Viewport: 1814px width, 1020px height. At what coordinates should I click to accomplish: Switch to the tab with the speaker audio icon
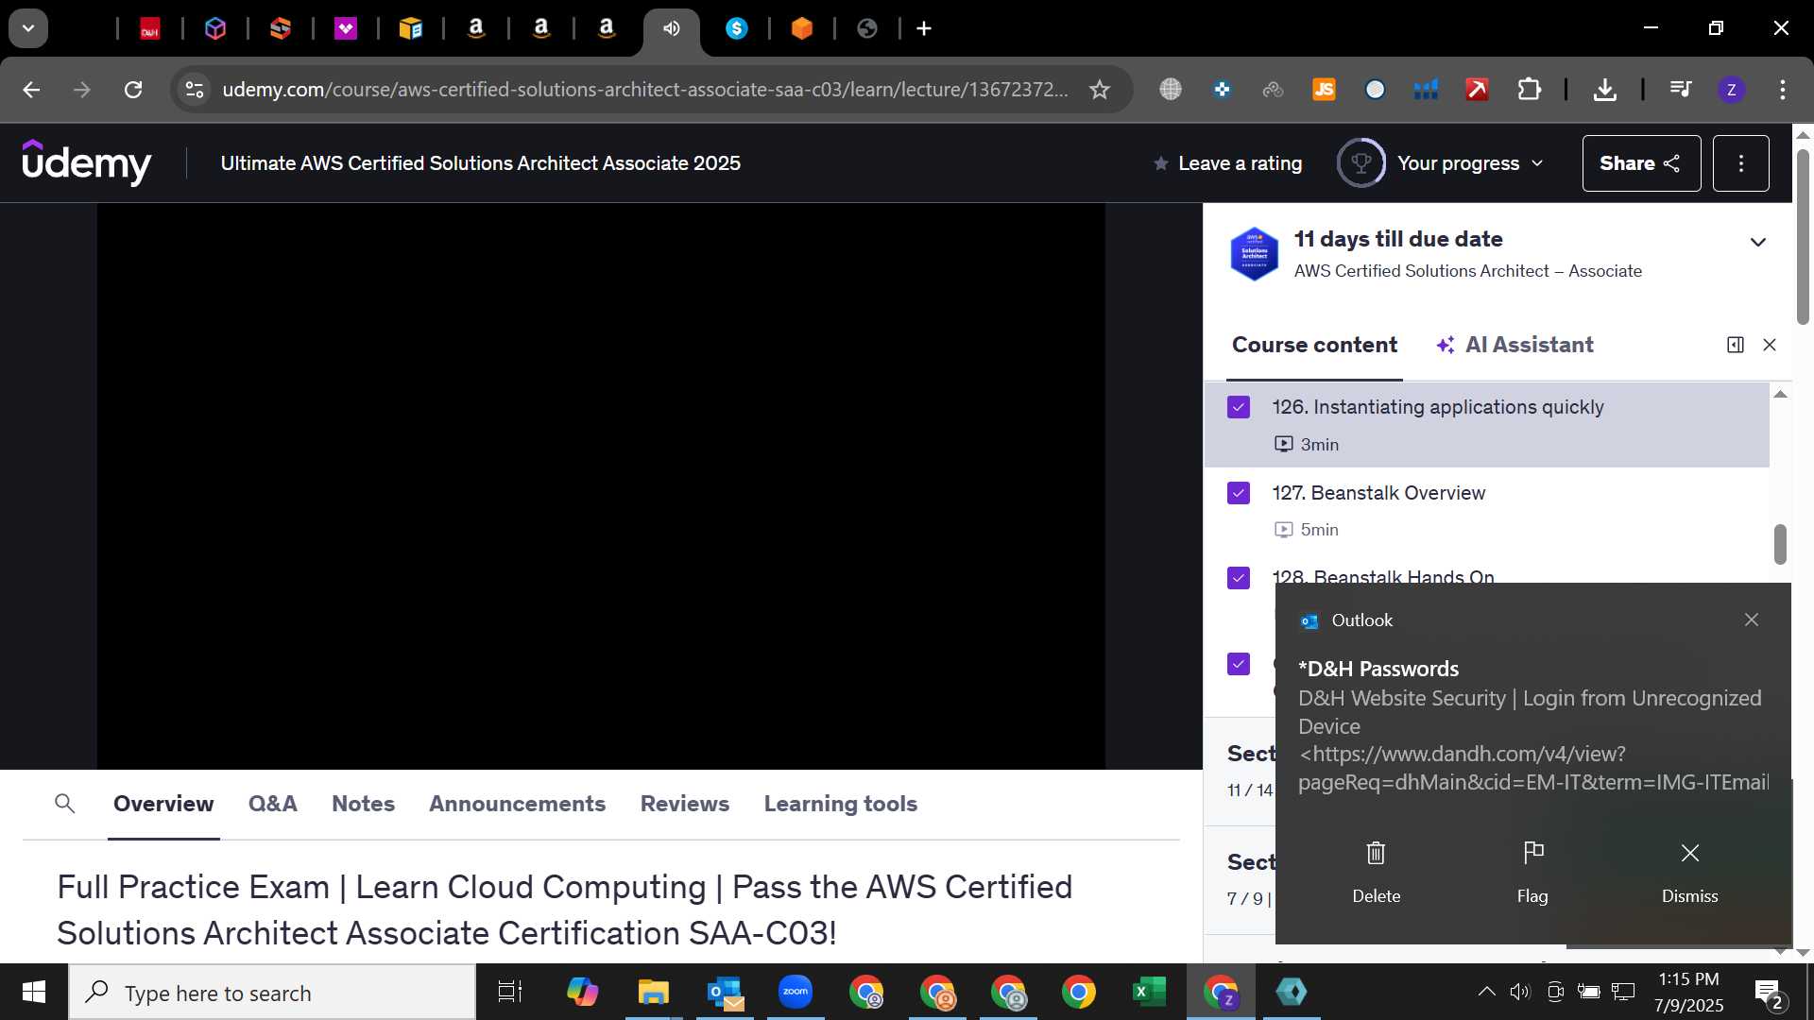(x=672, y=29)
